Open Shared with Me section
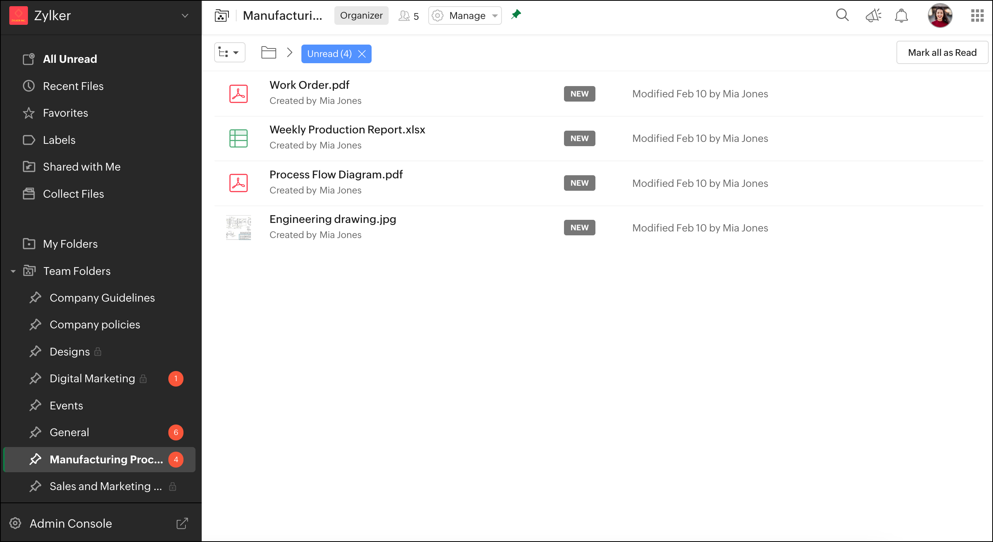 (x=81, y=167)
